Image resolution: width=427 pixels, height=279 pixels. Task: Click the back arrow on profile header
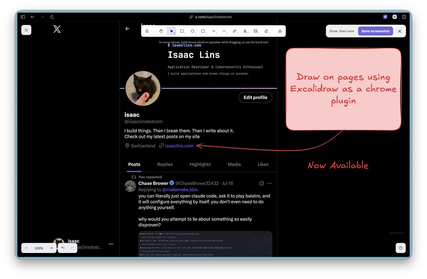pyautogui.click(x=127, y=29)
